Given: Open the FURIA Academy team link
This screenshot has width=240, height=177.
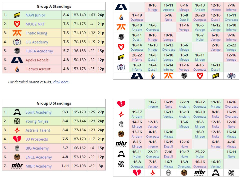Looking at the screenshot, I should tap(39, 51).
